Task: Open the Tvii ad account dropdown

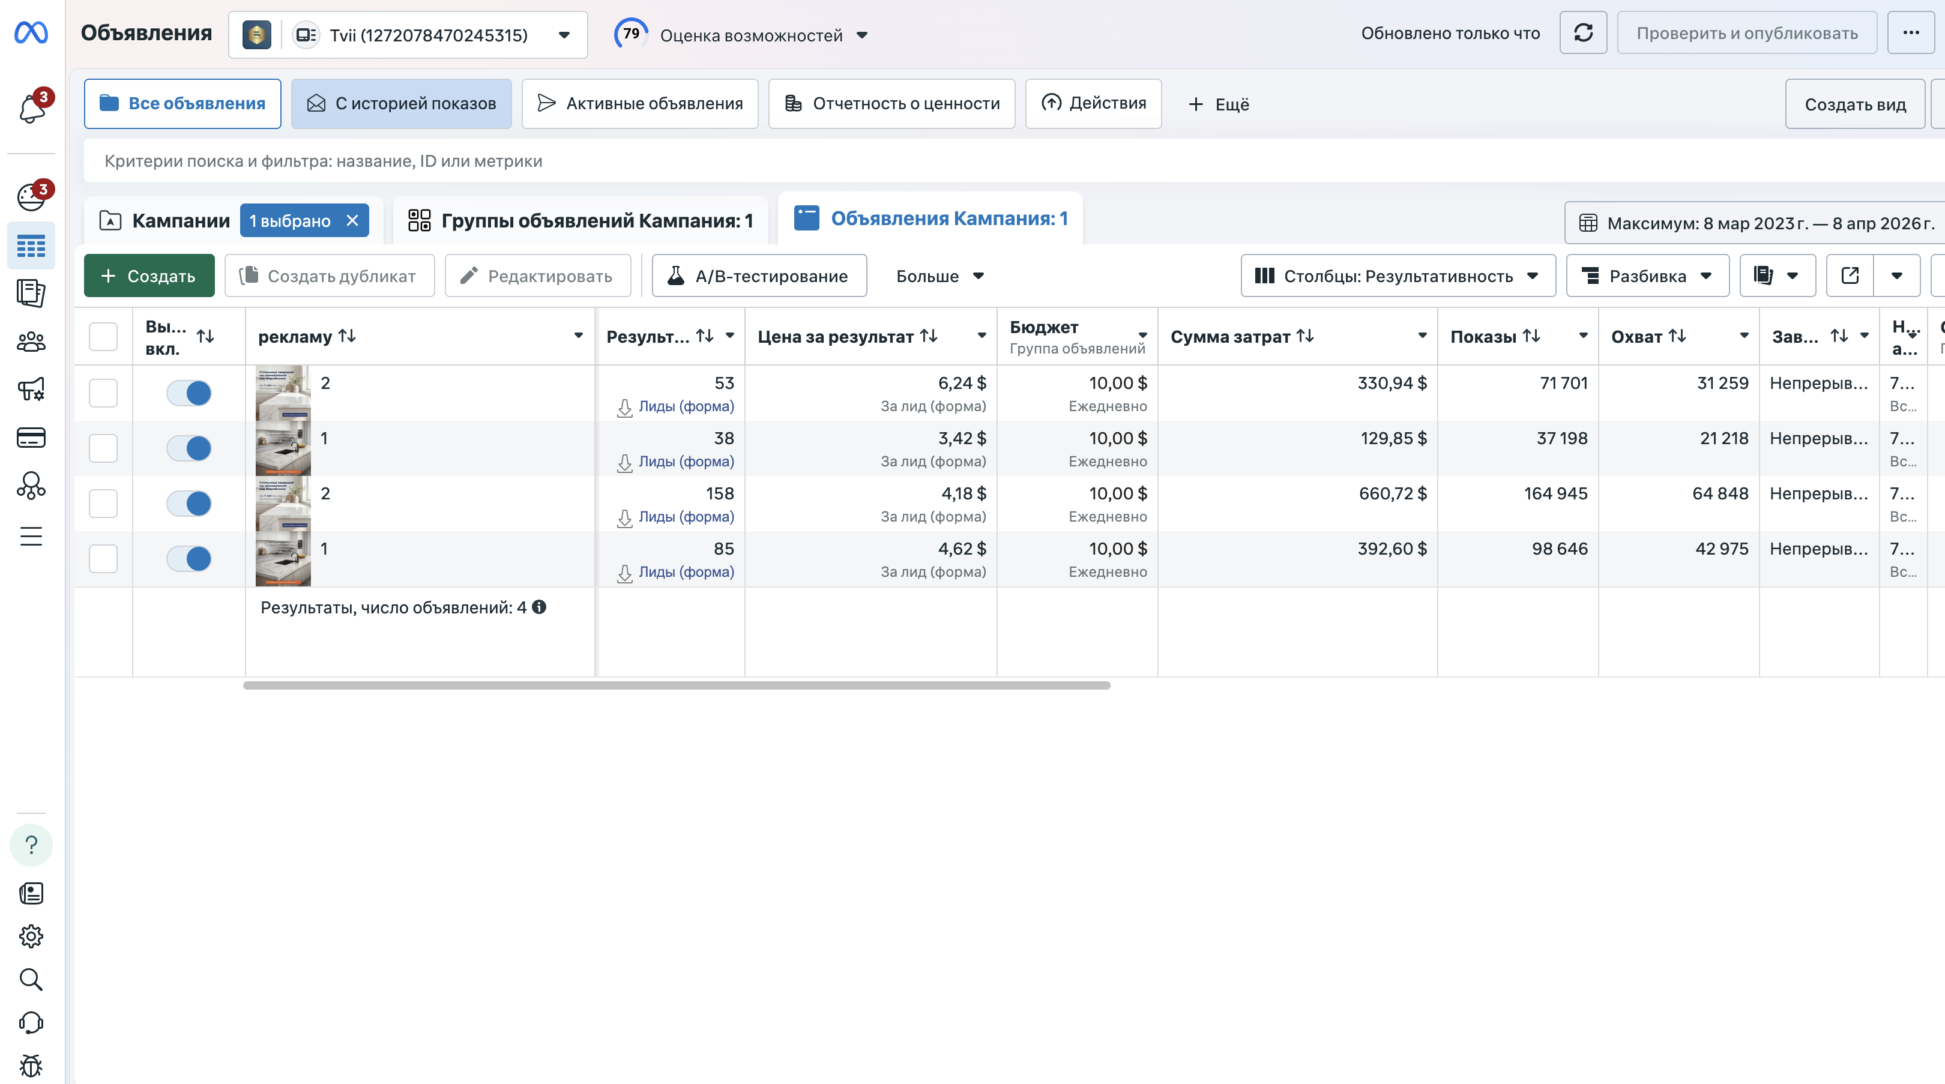Action: click(x=408, y=35)
